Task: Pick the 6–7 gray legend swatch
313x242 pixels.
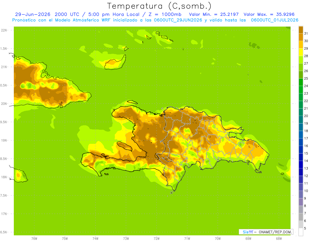Action: [301, 217]
